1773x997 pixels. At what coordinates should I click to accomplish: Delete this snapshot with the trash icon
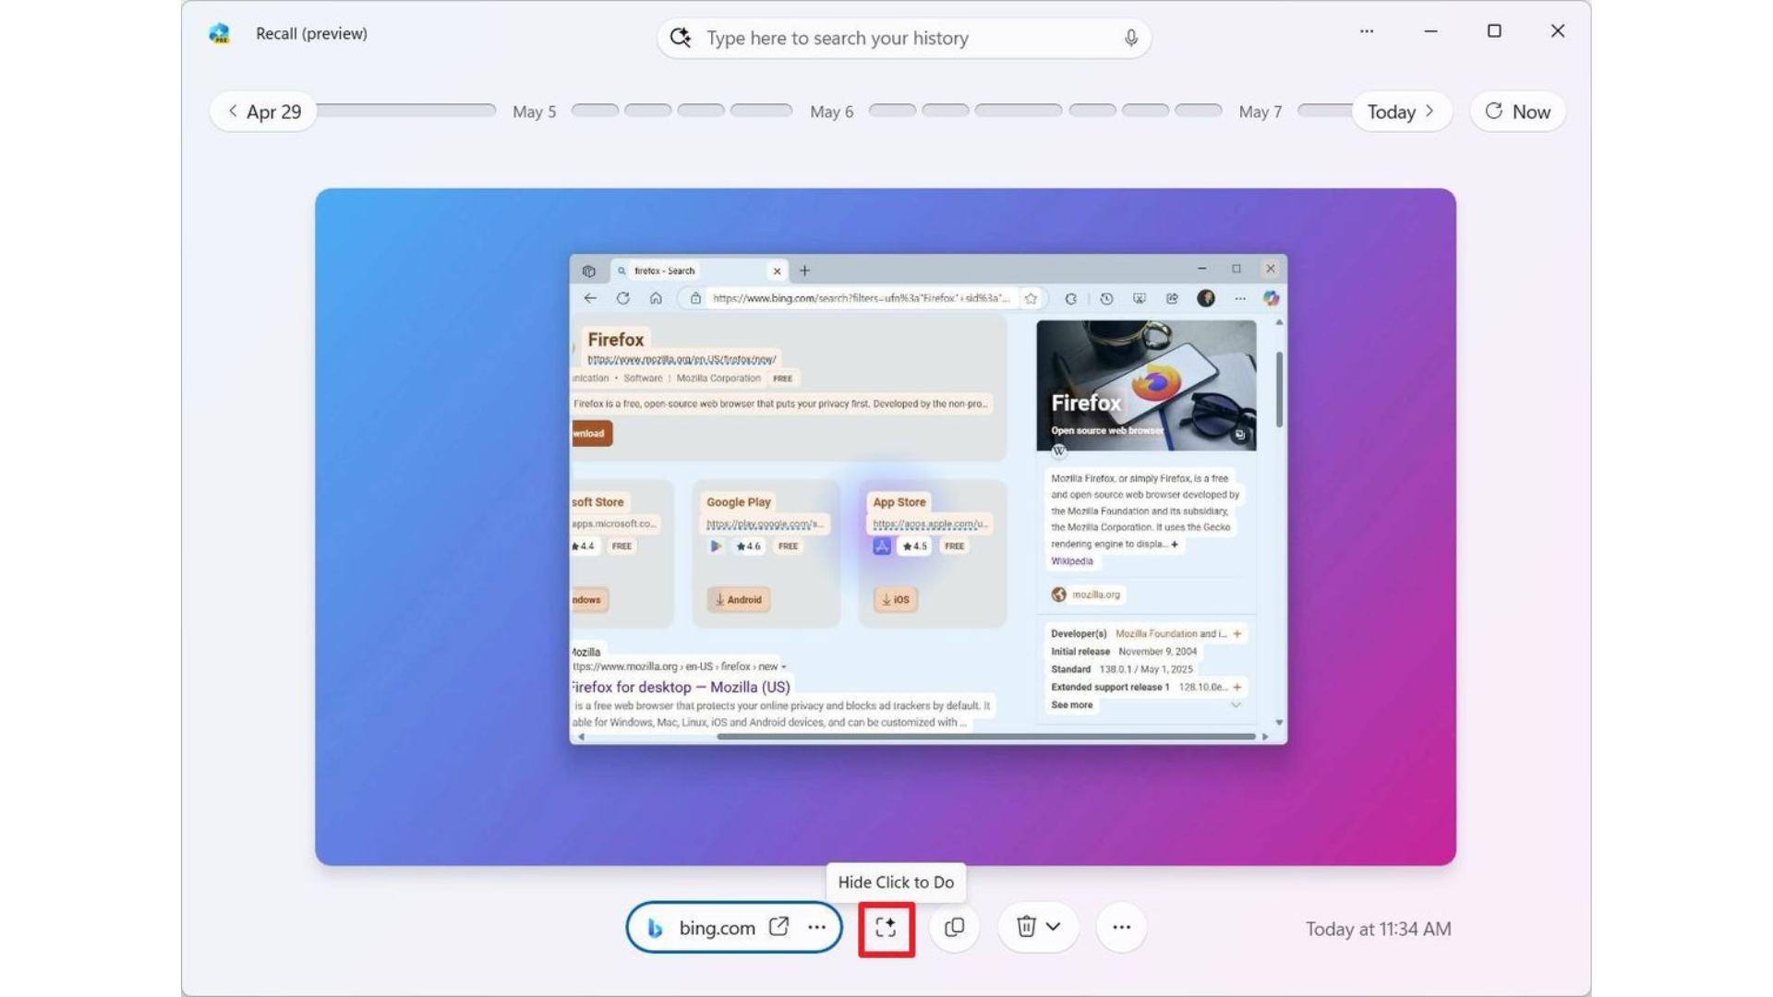(1028, 928)
